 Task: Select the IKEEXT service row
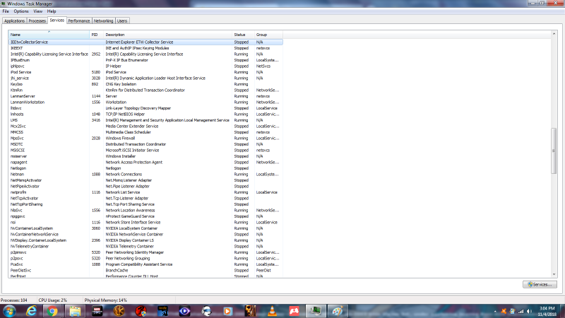pos(145,48)
